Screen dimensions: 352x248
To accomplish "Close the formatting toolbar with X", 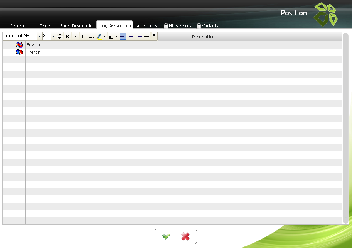I will point(154,36).
